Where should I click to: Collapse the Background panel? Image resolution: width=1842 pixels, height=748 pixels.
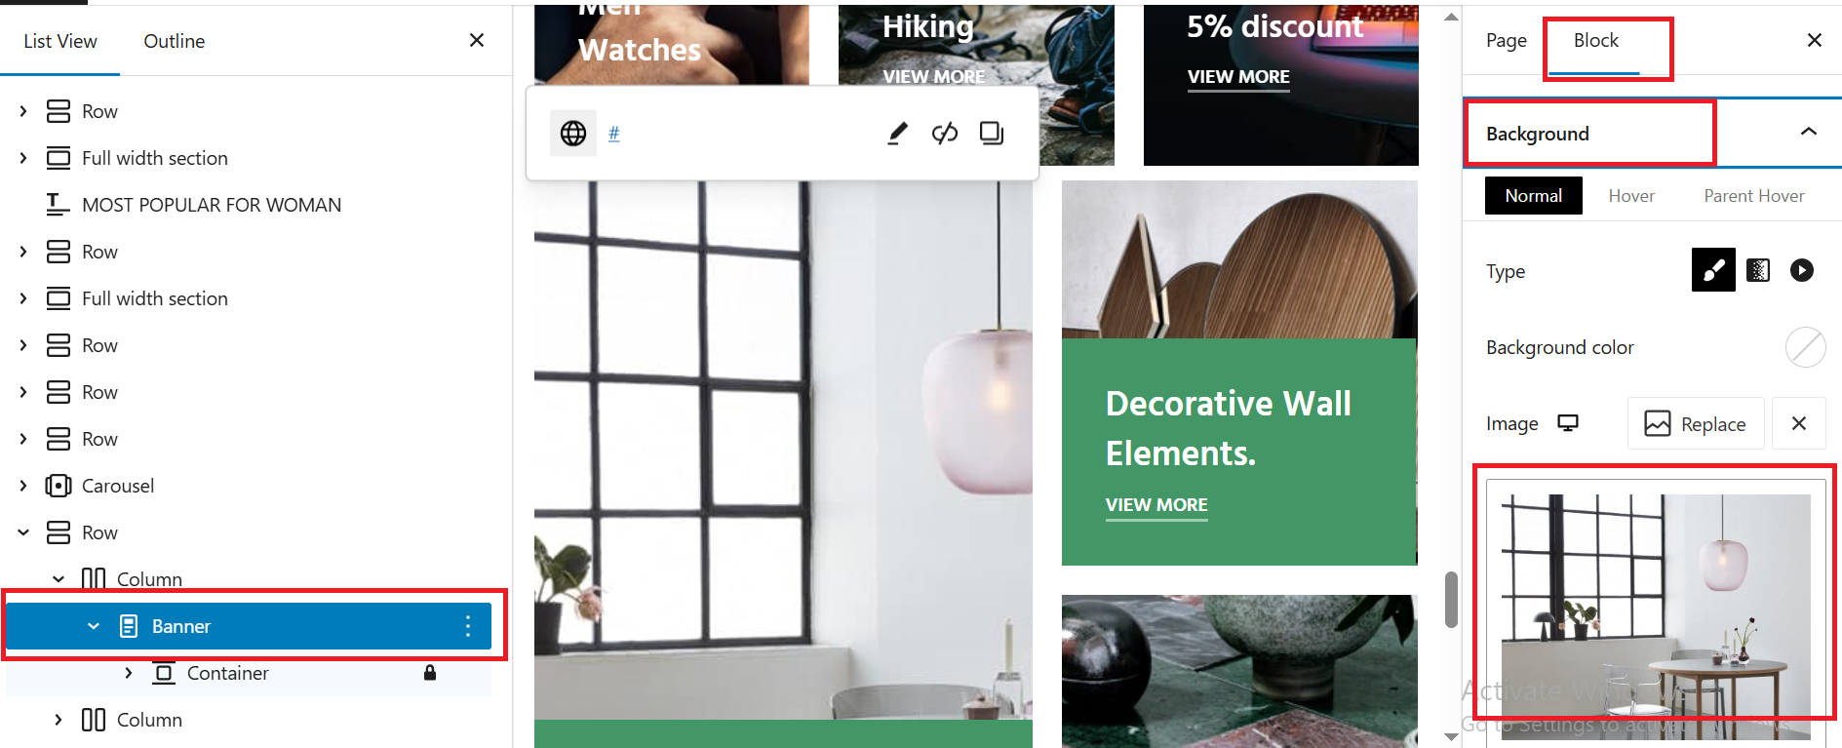tap(1809, 132)
